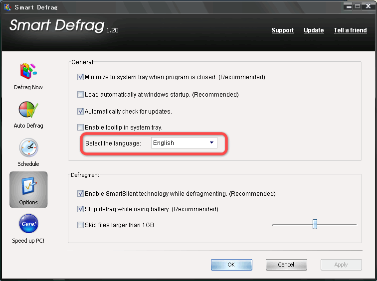Uncheck Enable SmartSilent technology option

[80, 194]
